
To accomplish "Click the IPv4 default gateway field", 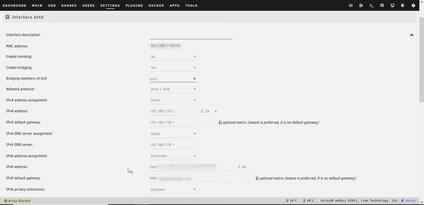I will (173, 122).
